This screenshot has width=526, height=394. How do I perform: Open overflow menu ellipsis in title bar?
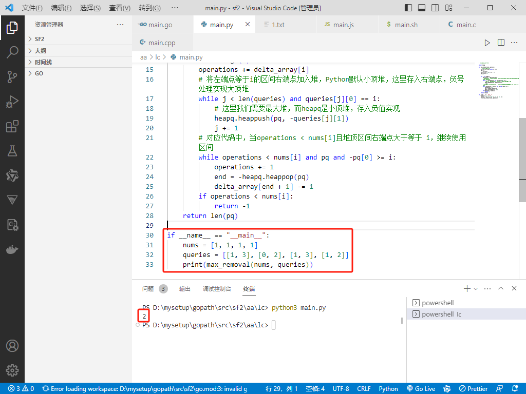175,8
